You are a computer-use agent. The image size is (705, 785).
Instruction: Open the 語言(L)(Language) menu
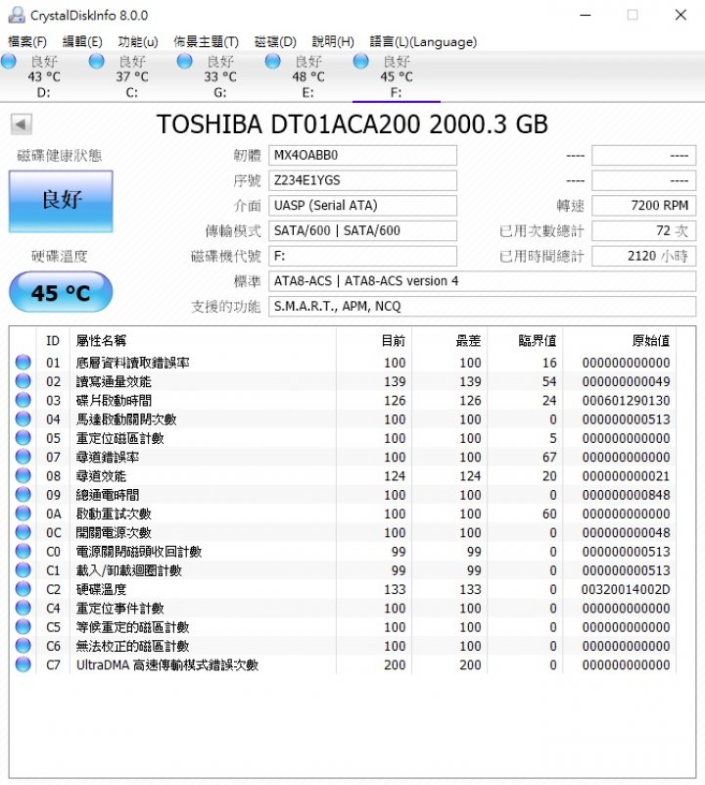click(423, 41)
